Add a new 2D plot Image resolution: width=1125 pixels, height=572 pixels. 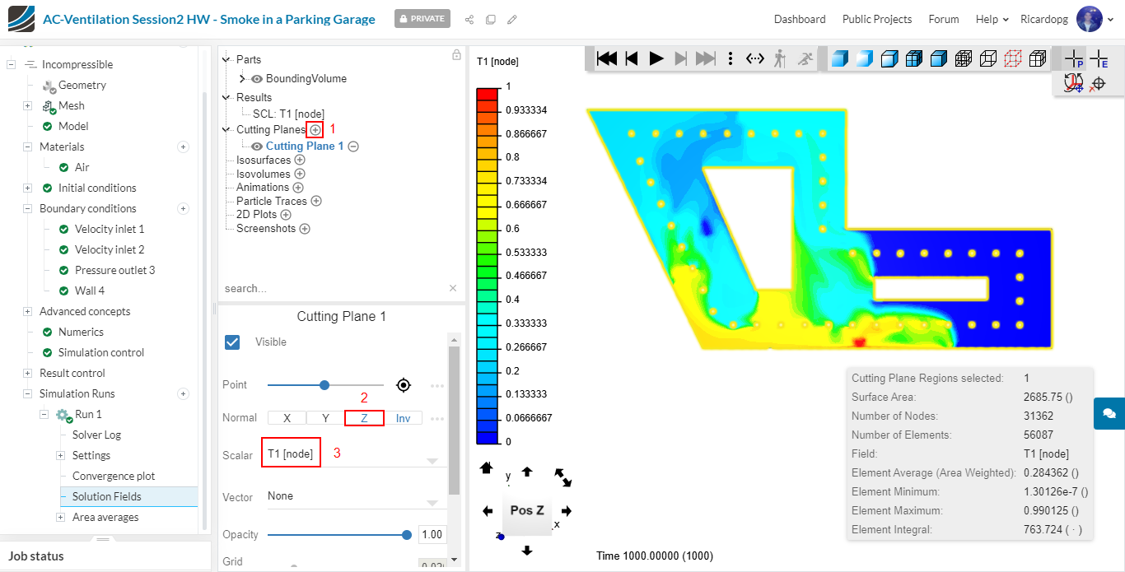tap(286, 215)
